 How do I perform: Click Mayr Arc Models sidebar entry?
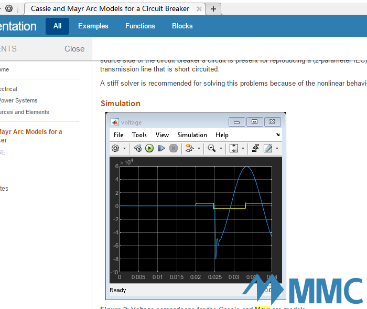31,136
